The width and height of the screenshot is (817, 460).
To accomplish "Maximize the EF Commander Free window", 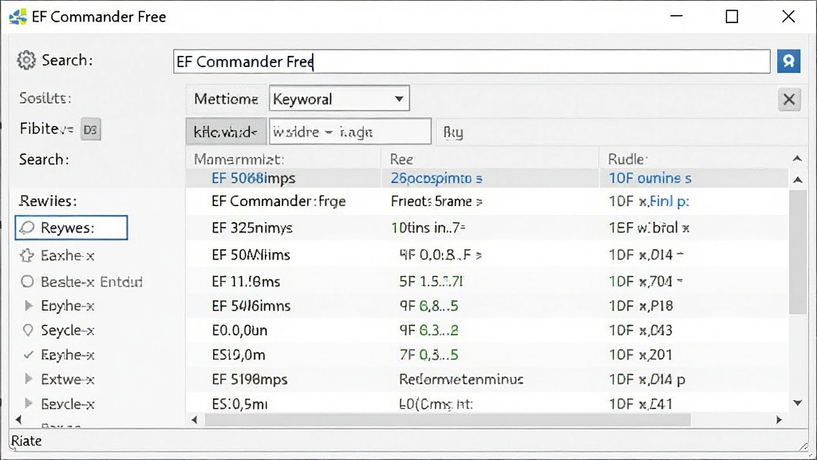I will click(732, 17).
